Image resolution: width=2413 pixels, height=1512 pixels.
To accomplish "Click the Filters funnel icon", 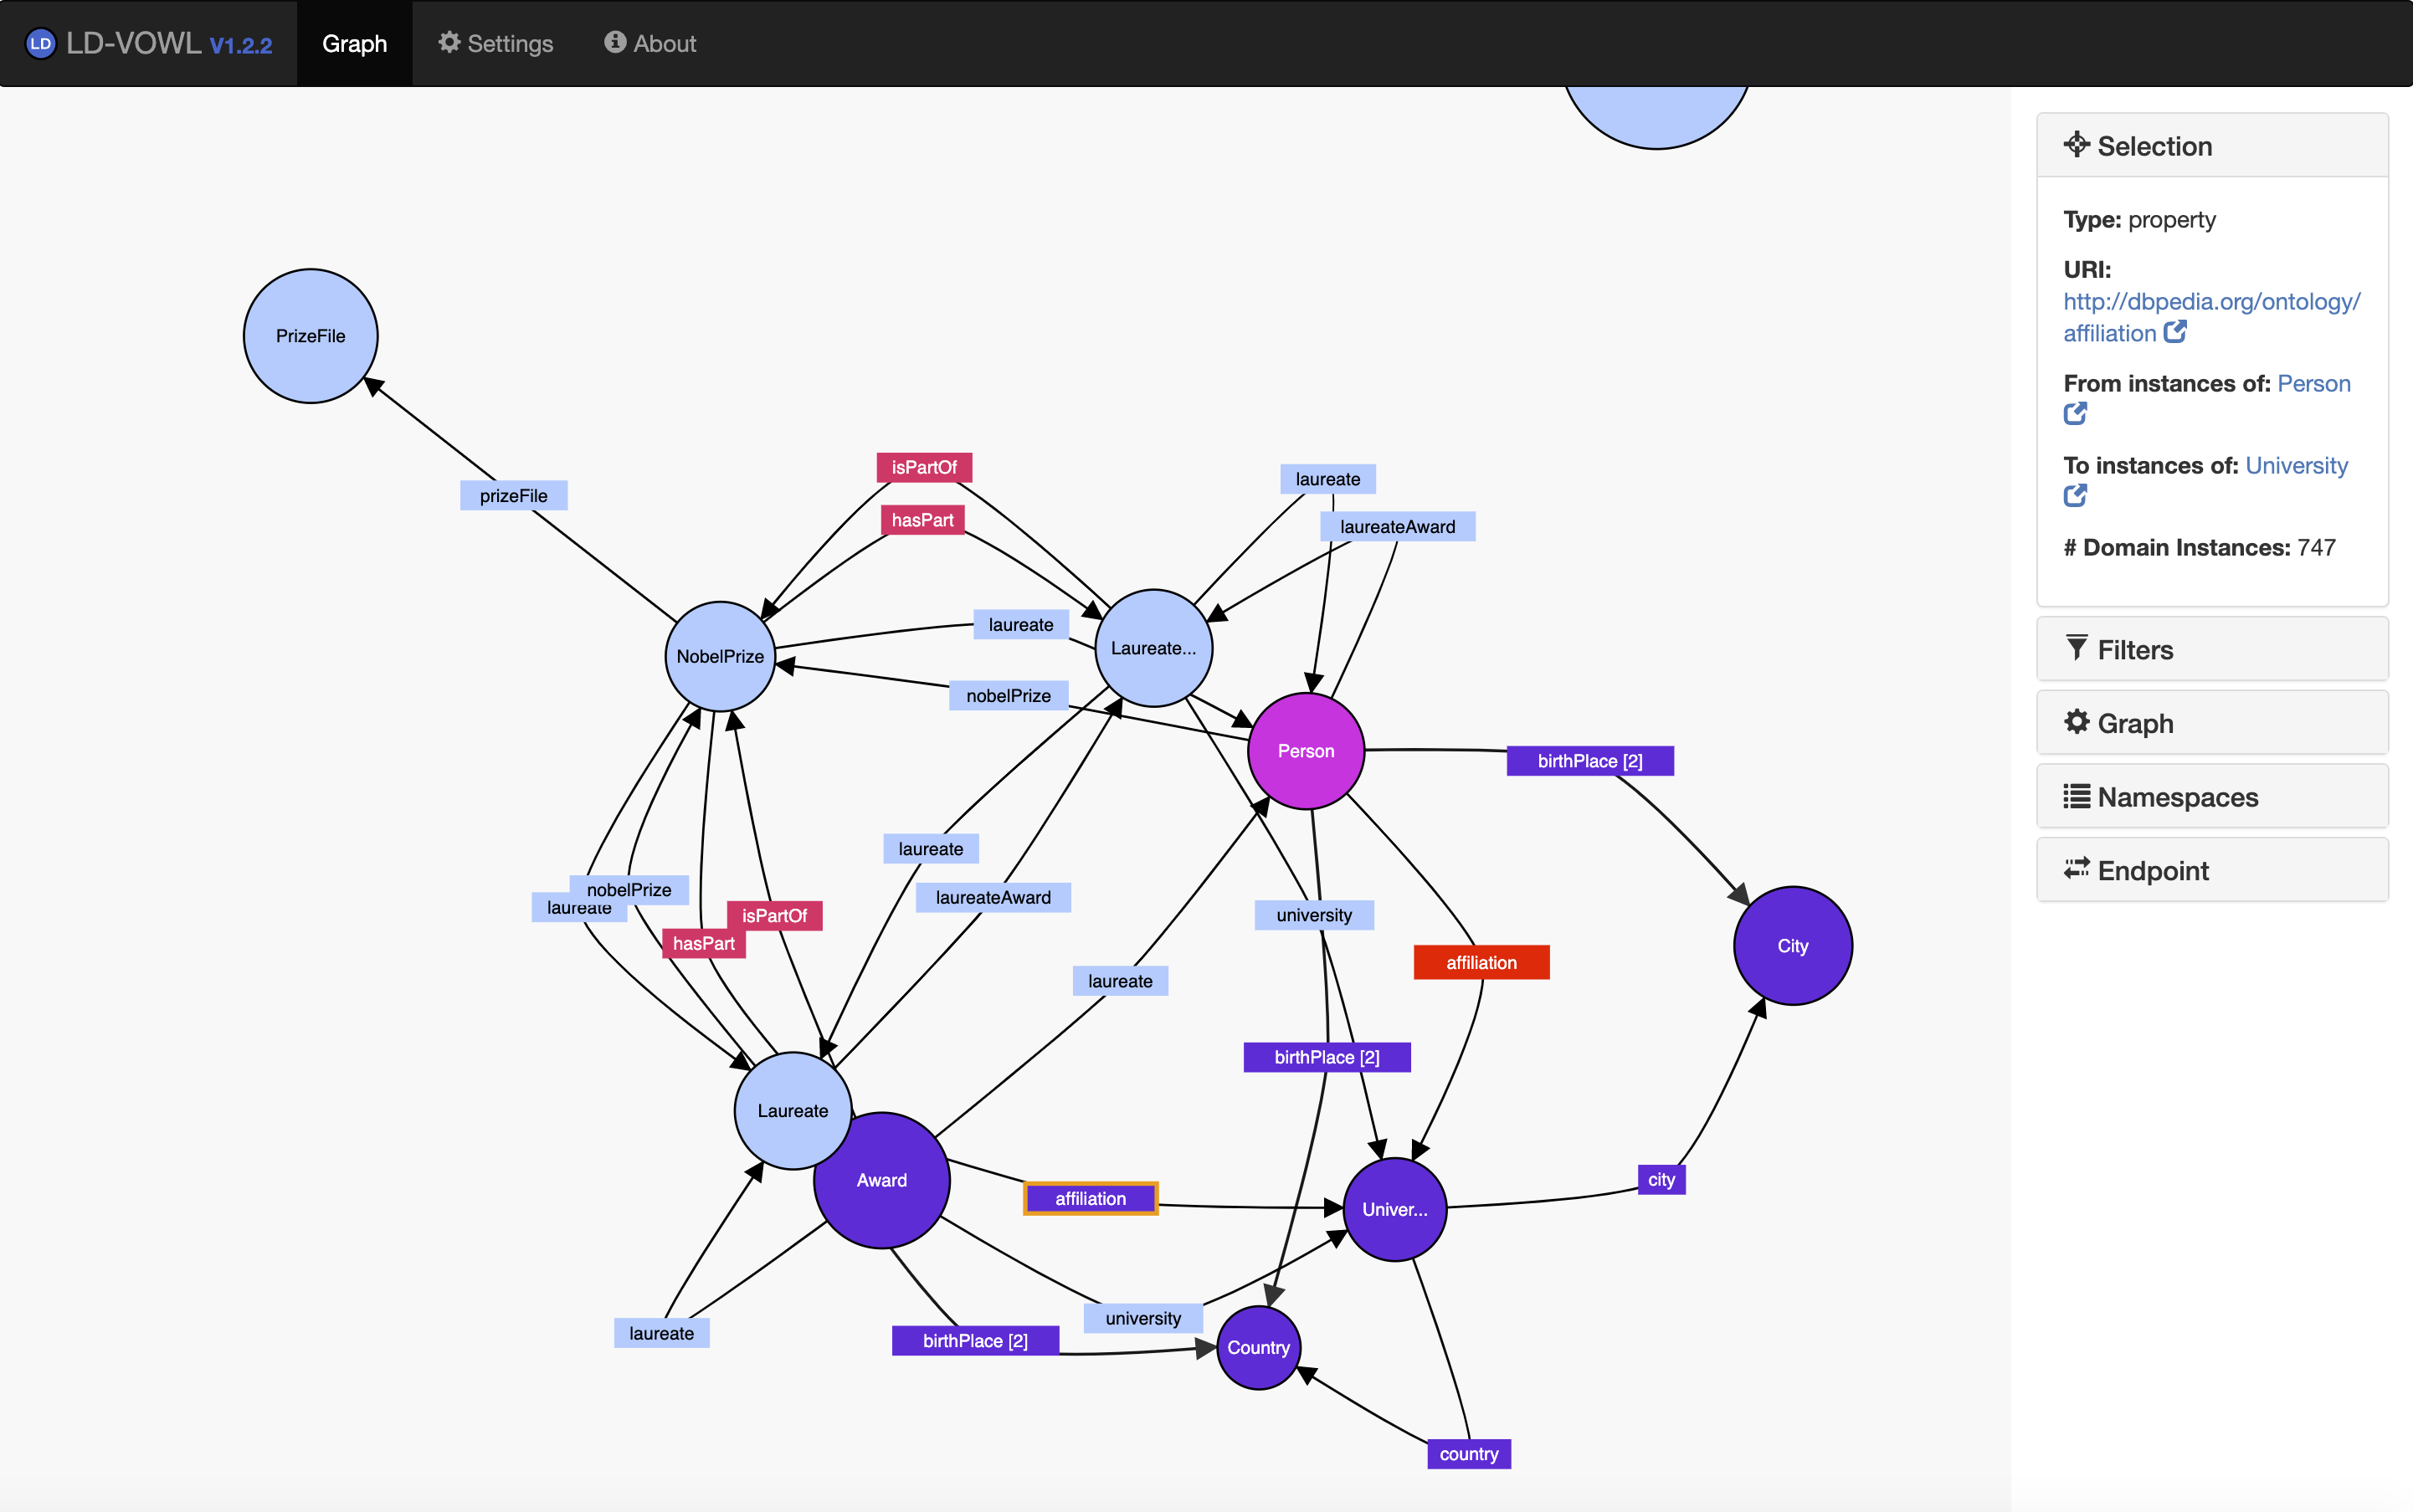I will coord(2076,649).
